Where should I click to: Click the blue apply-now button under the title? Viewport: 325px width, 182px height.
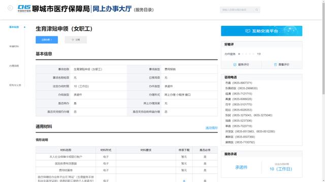(x=47, y=39)
